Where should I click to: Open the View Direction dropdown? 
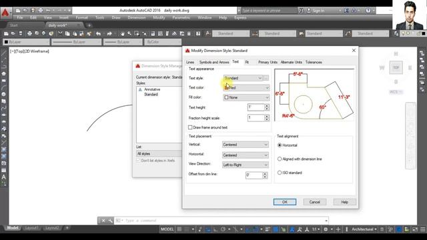(x=246, y=165)
